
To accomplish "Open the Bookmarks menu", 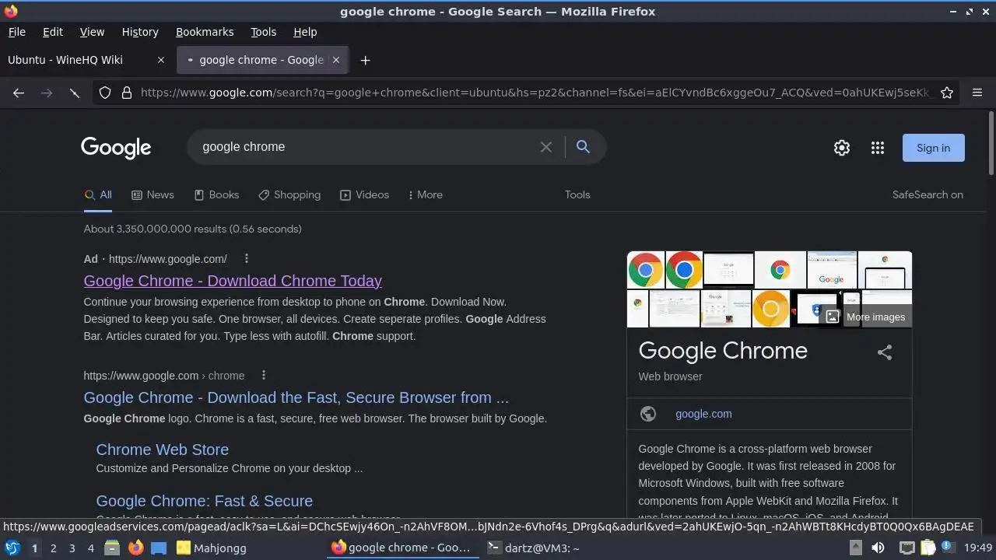I will point(205,32).
